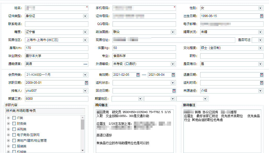
Task: Expand the 采购类 tree node
Action: (8, 129)
